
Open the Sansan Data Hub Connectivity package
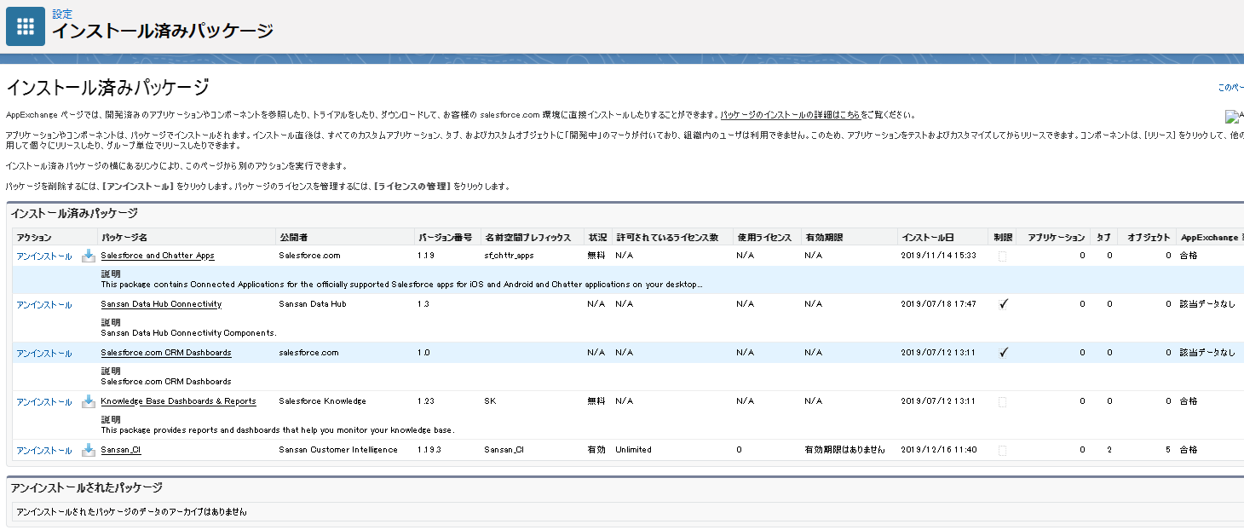pyautogui.click(x=161, y=304)
